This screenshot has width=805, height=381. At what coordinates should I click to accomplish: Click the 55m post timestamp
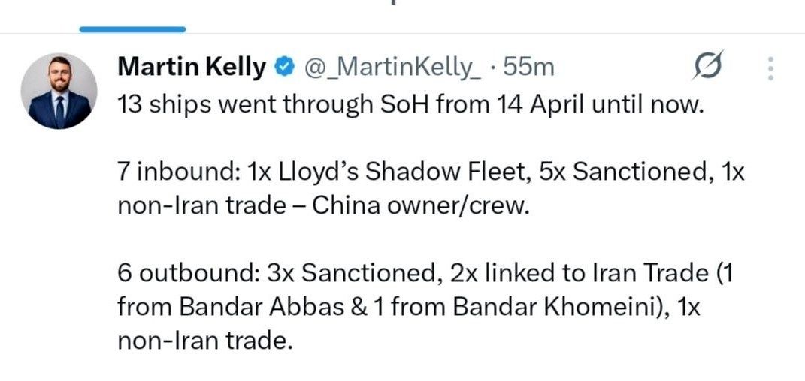pyautogui.click(x=529, y=67)
